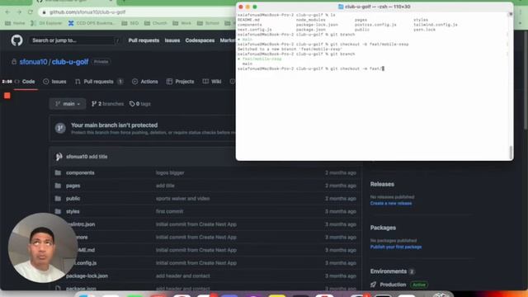
Task: Open the CCO OPS bookmark
Action: [92, 23]
